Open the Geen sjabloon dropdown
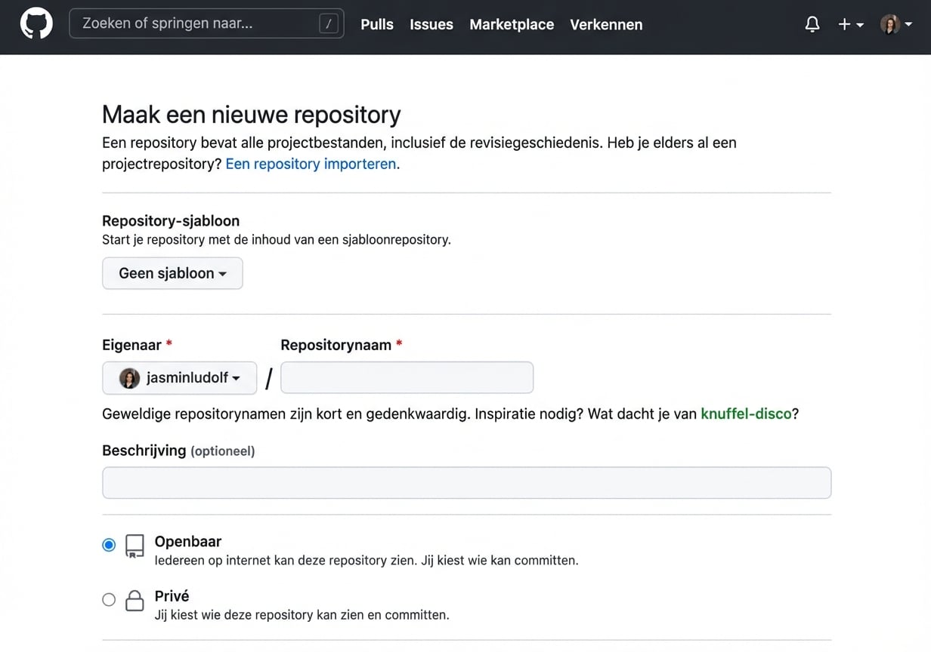931x652 pixels. 172,272
